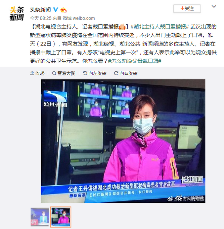Select the highlighted second thumbnail
Viewport: 224px width, 229px height.
61,217
